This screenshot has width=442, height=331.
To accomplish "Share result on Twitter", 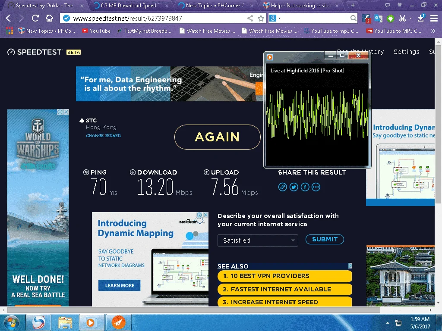I will [294, 187].
